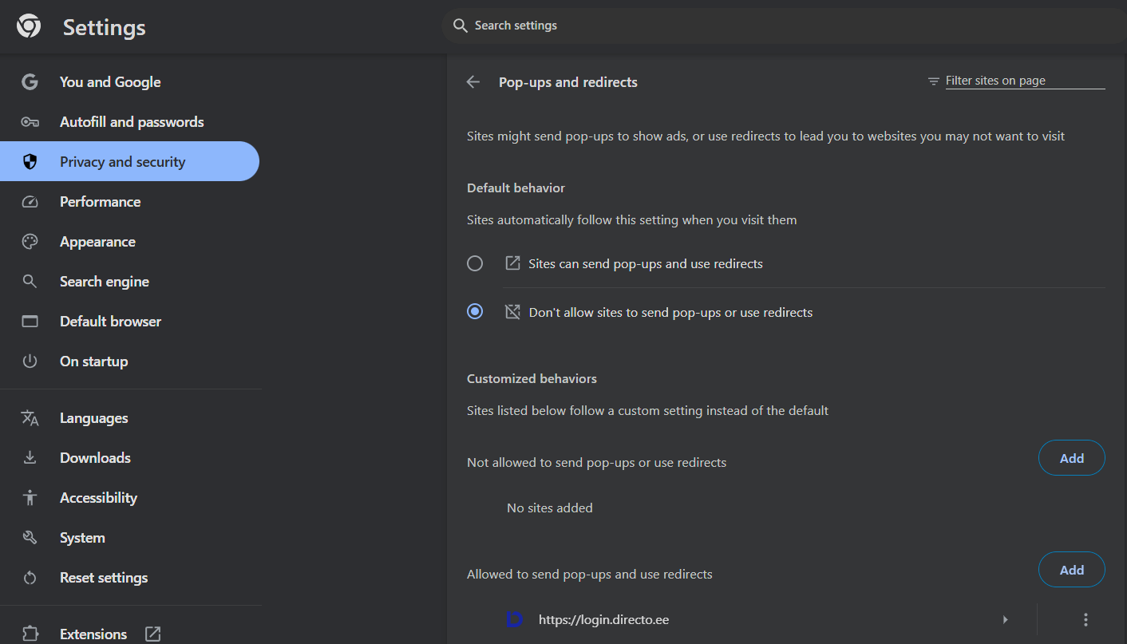The width and height of the screenshot is (1127, 644).
Task: Click the Performance speedometer icon
Action: click(x=30, y=202)
